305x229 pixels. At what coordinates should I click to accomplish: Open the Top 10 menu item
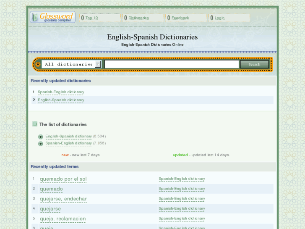point(91,18)
